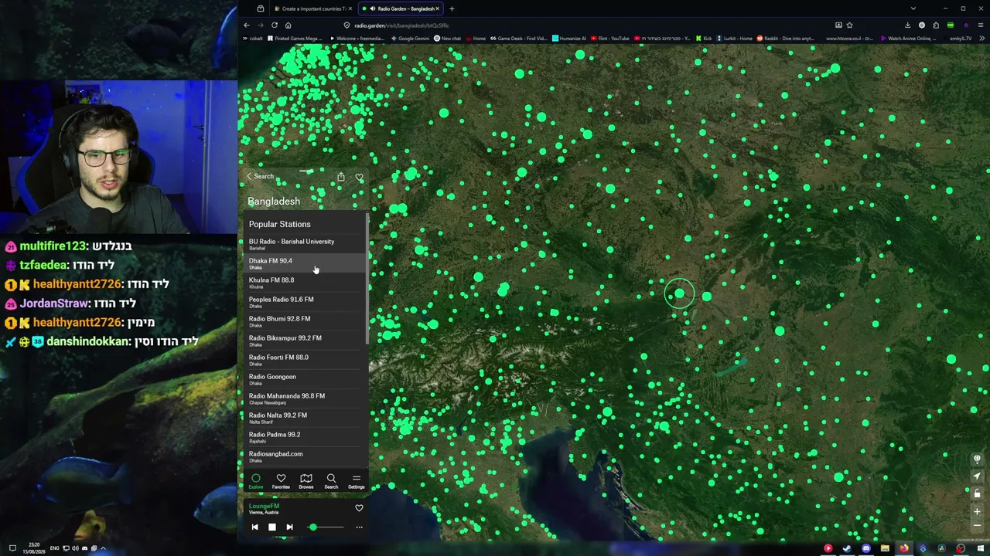The width and height of the screenshot is (990, 556).
Task: Click the balloon random station button
Action: (x=977, y=459)
